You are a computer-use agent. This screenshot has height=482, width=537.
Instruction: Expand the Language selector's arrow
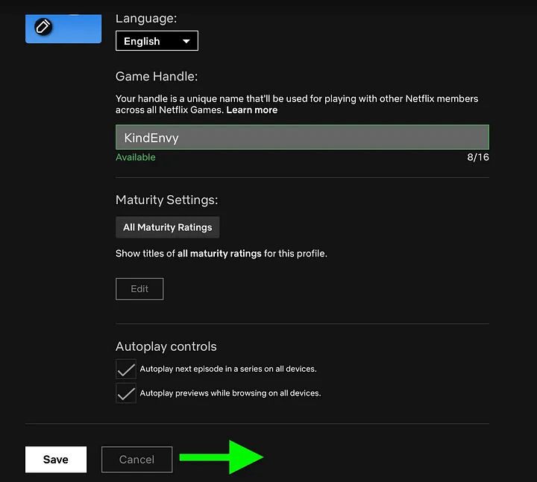coord(186,42)
